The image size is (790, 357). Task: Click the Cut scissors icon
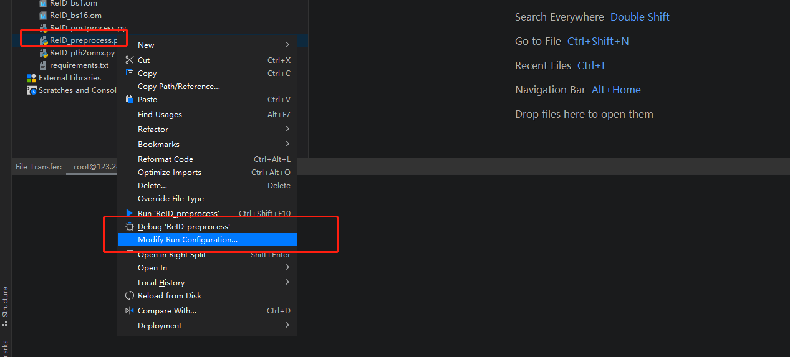[x=130, y=60]
